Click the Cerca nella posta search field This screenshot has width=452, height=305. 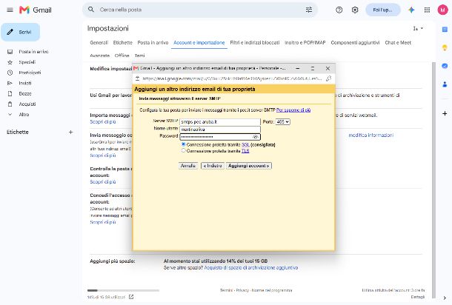coord(200,10)
